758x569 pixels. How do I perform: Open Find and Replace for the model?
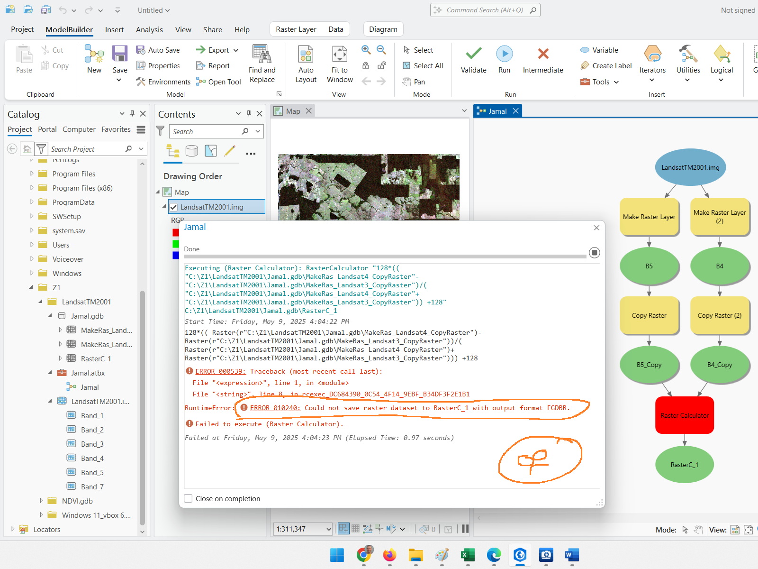[x=262, y=64]
